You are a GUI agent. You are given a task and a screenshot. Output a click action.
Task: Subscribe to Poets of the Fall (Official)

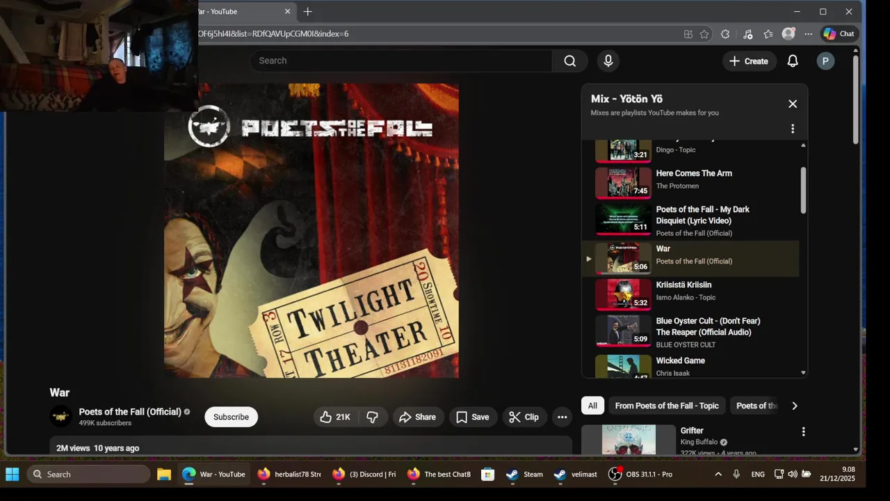[x=231, y=417]
